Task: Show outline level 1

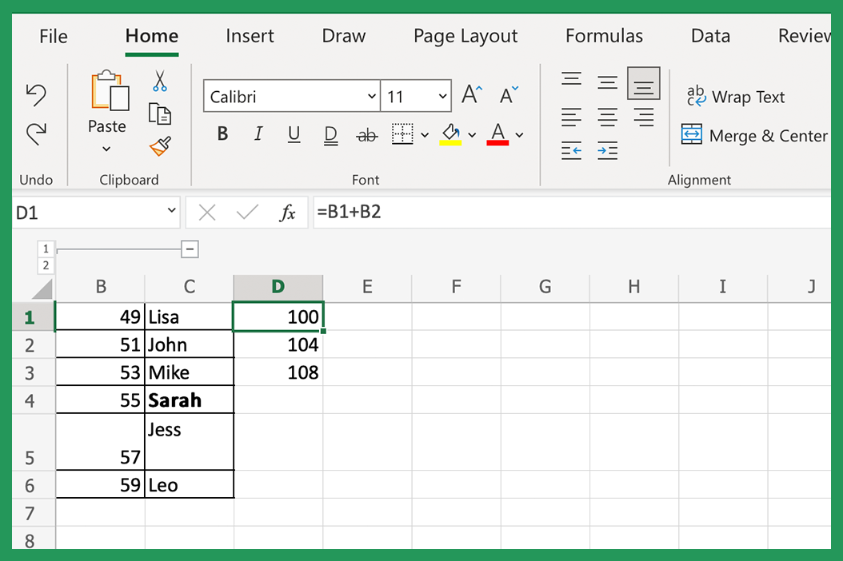Action: [x=46, y=249]
